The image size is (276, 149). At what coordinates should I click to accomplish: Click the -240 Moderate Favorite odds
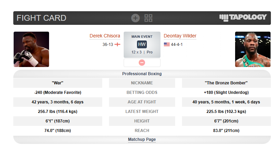coord(58,93)
